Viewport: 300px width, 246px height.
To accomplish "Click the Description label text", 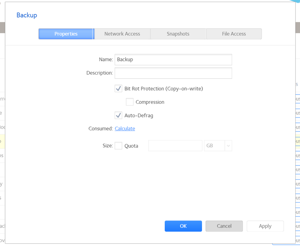I will (x=99, y=73).
